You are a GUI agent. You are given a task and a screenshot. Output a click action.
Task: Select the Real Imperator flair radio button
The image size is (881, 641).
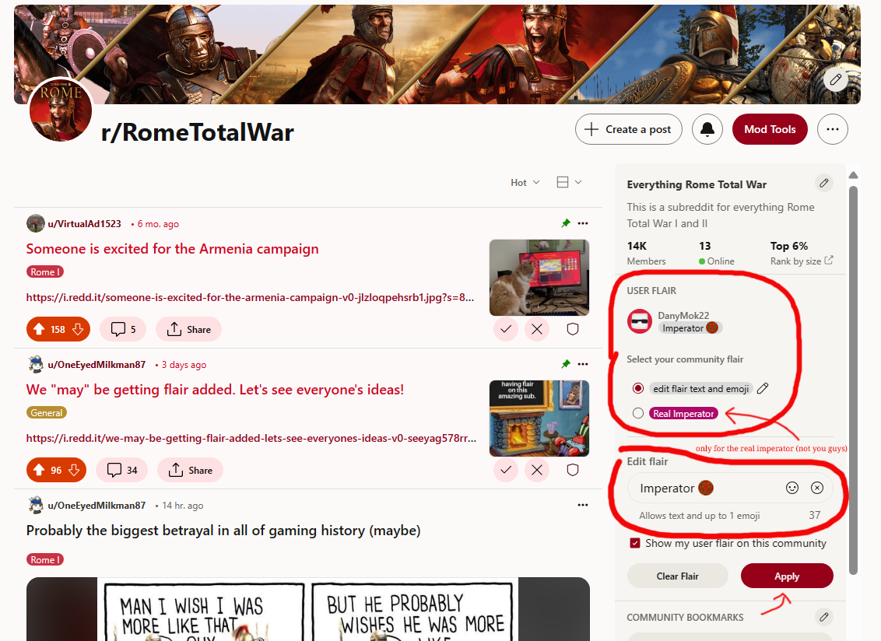[637, 413]
